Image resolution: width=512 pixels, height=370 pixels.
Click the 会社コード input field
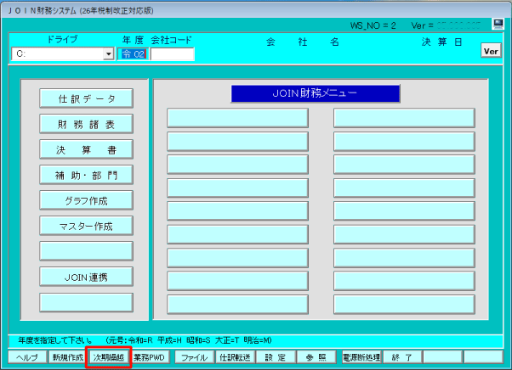click(172, 54)
